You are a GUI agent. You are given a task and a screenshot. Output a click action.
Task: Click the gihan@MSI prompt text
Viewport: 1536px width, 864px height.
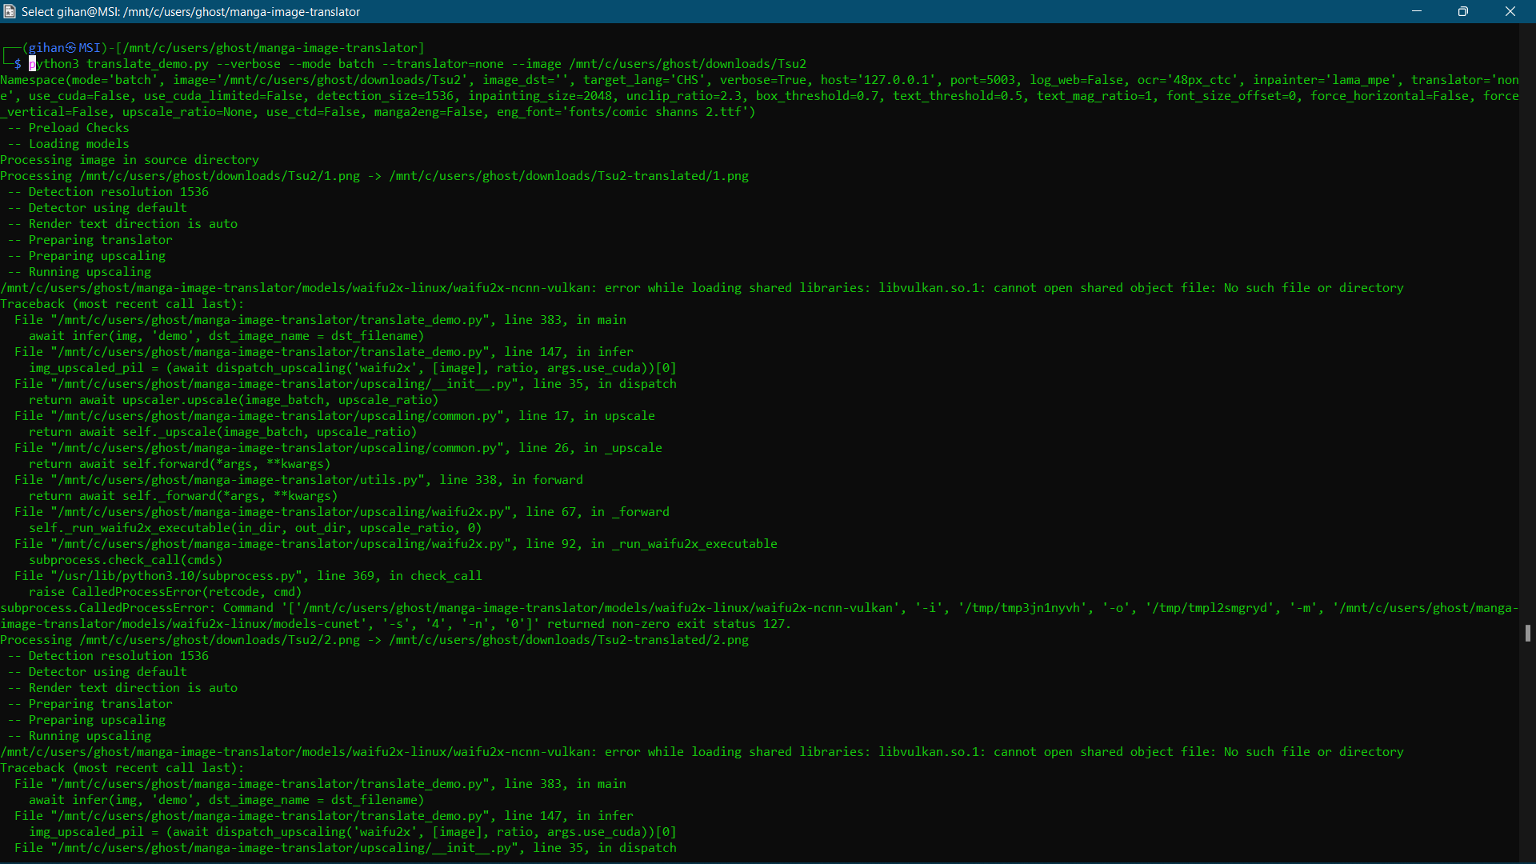point(65,48)
